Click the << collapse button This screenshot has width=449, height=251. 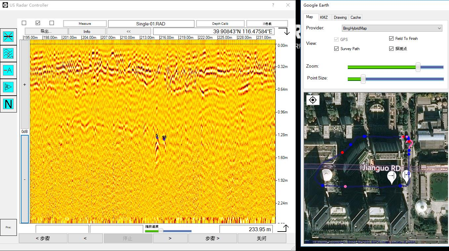[x=129, y=32]
